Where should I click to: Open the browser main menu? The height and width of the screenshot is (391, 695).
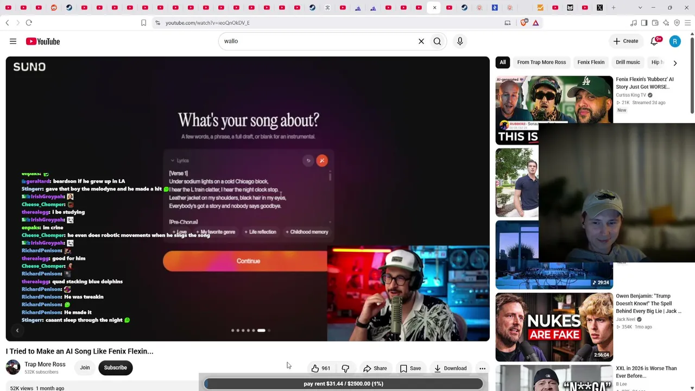click(x=687, y=23)
